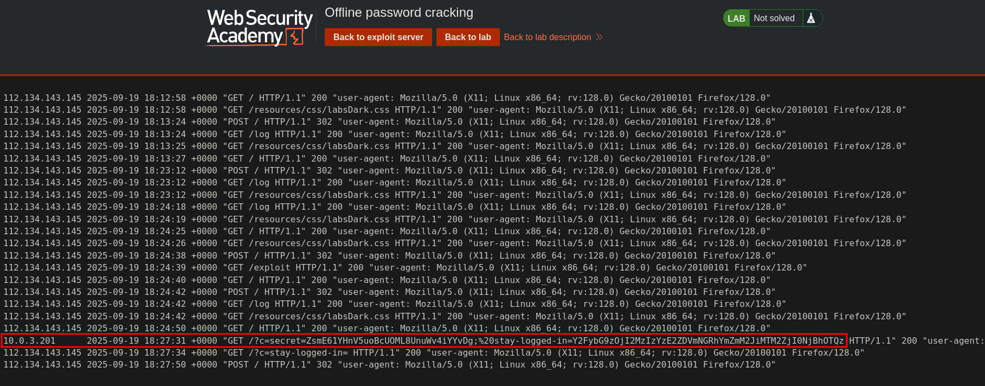This screenshot has width=985, height=386.
Task: Open the Back to lab description link
Action: [x=547, y=37]
